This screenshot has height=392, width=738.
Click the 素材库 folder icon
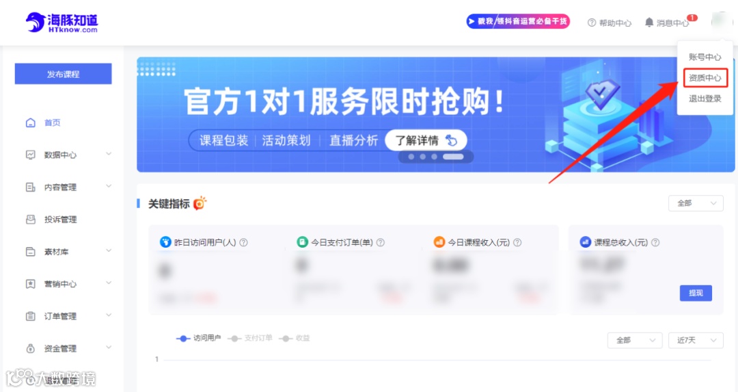coord(31,252)
